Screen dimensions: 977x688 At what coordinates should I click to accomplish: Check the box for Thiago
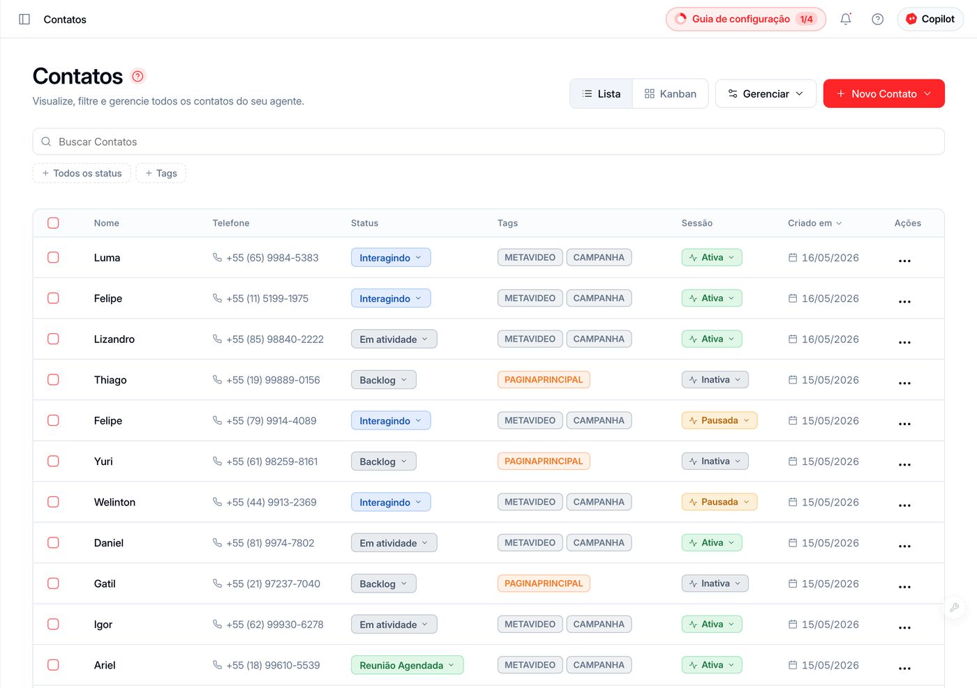click(53, 379)
